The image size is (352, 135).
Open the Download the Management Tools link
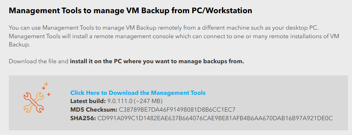pos(138,93)
